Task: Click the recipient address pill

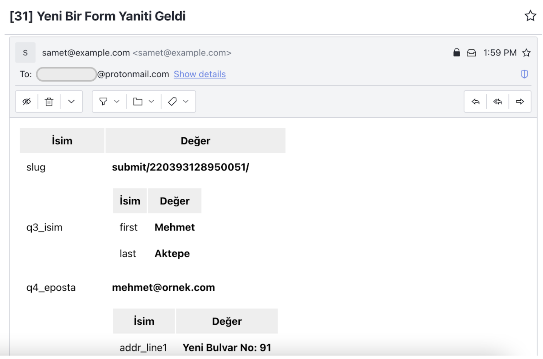Action: (x=66, y=74)
